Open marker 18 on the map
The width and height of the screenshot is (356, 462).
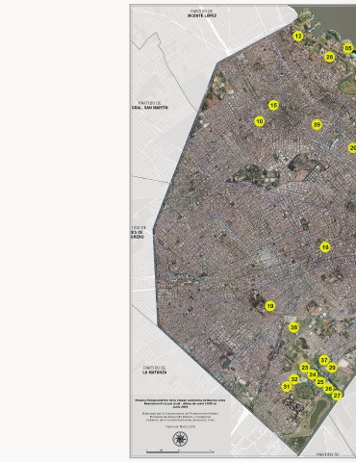coord(325,247)
